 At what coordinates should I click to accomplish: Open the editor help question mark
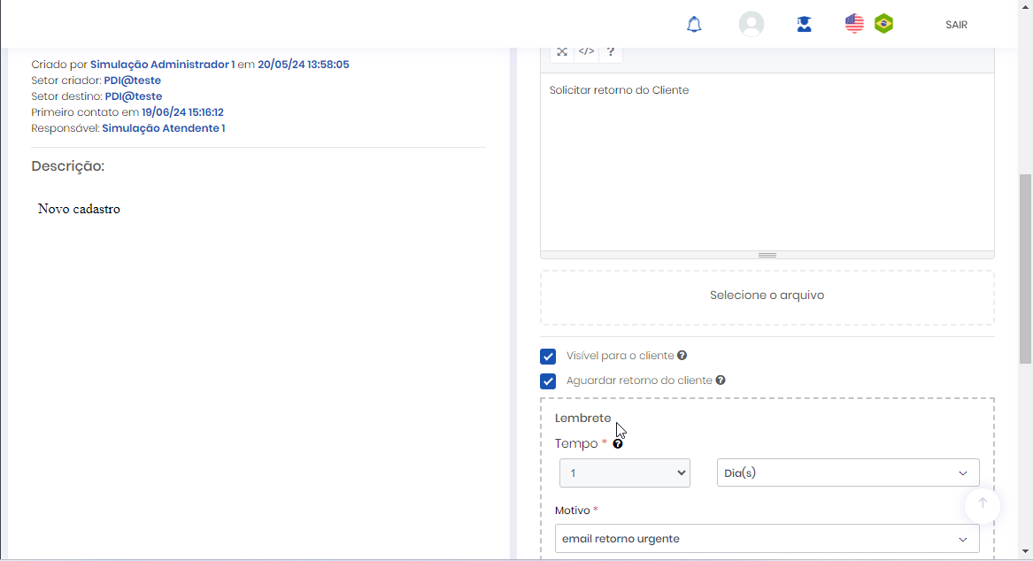[x=611, y=52]
